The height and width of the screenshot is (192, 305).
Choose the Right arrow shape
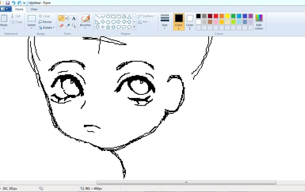point(119,22)
